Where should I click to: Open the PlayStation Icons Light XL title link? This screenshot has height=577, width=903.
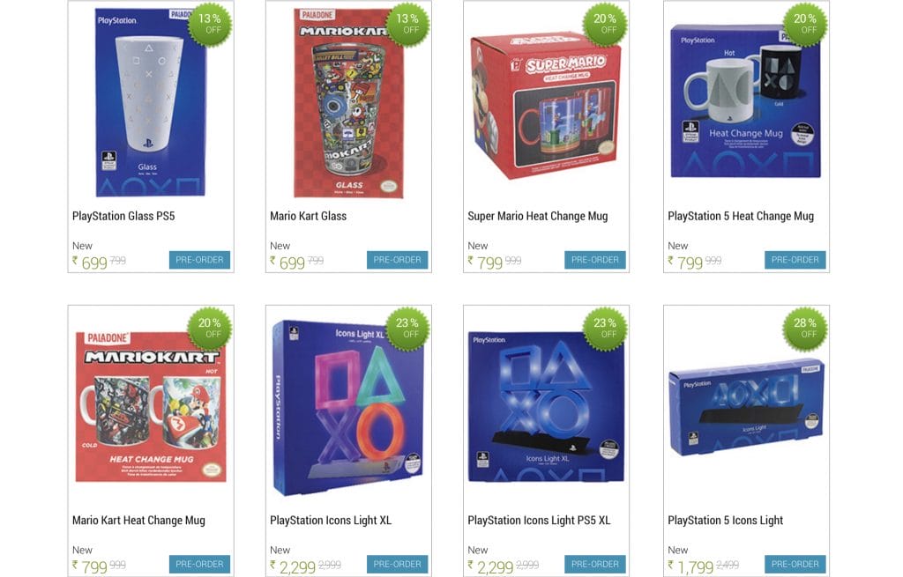(x=331, y=521)
